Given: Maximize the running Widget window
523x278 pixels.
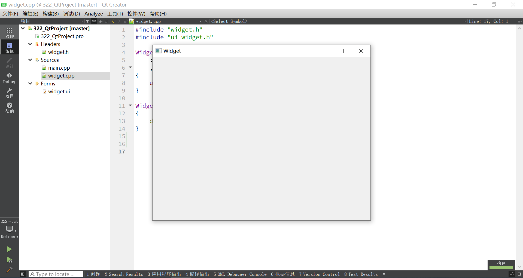Looking at the screenshot, I should (x=342, y=51).
